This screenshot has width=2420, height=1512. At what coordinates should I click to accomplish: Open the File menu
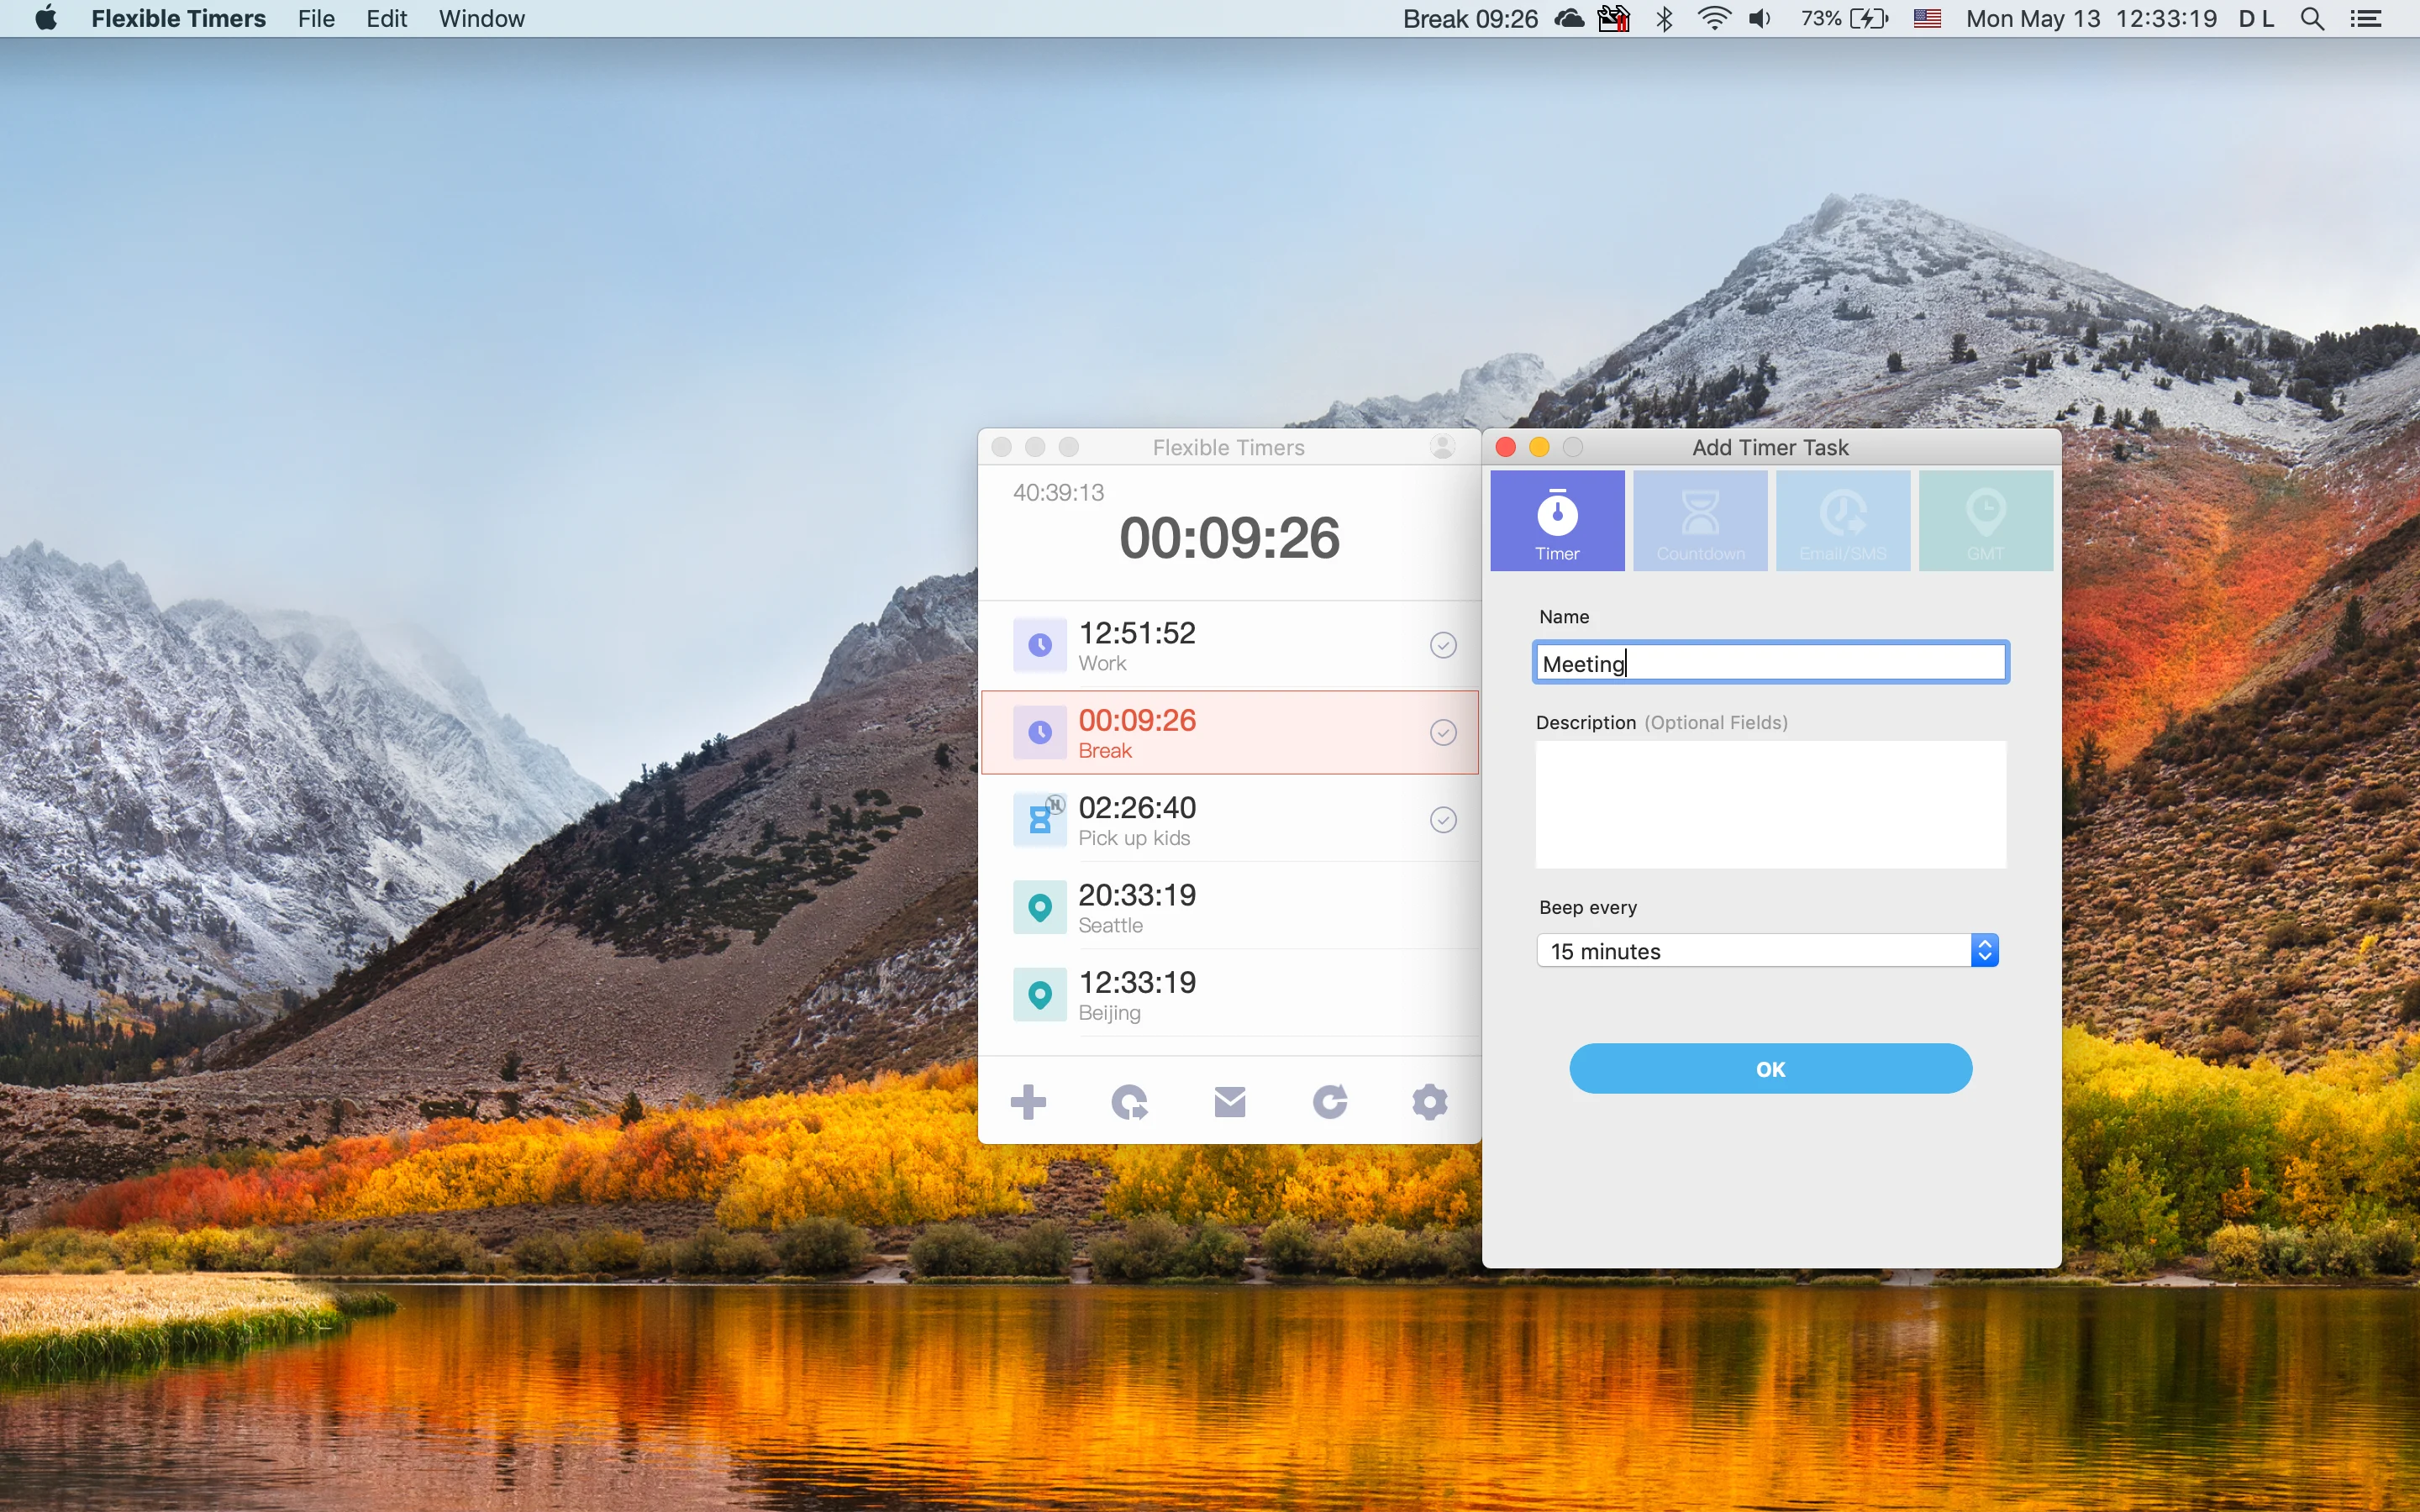pyautogui.click(x=316, y=19)
